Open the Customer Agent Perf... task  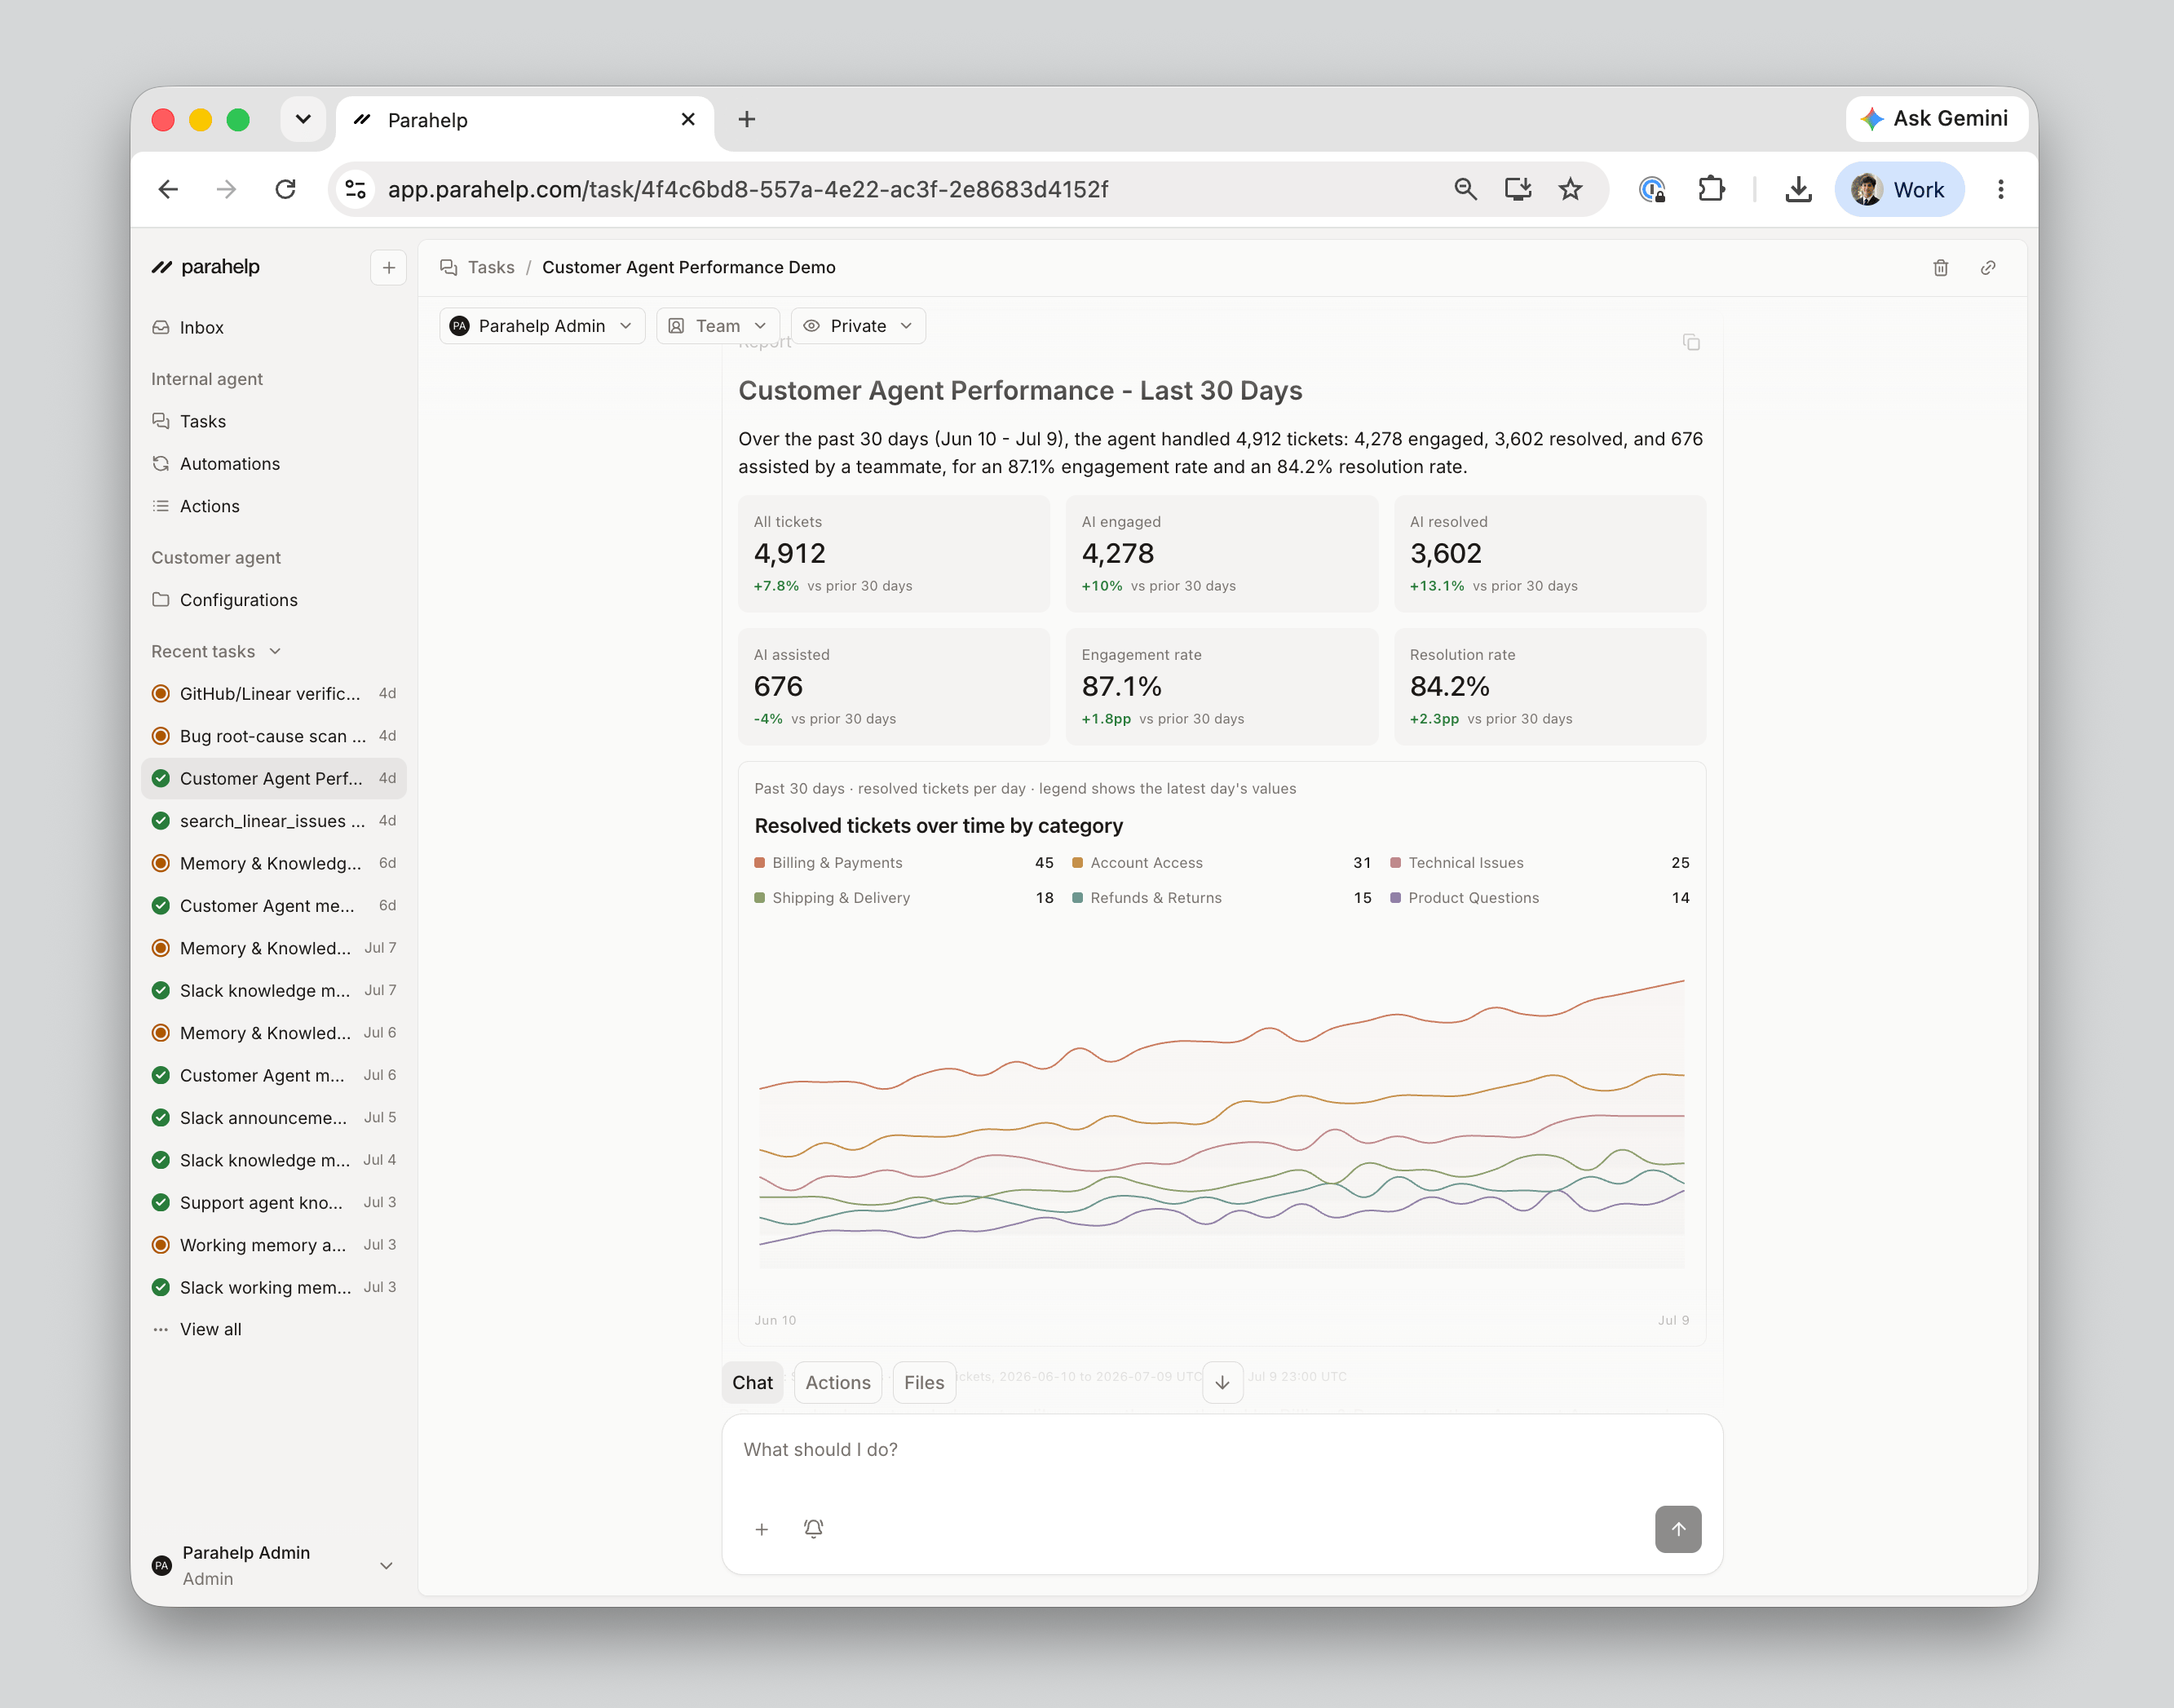click(x=273, y=778)
